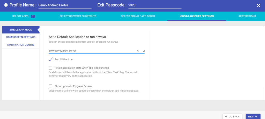The image size is (265, 119).
Task: Open the BrewSurvey default application combo box
Action: coord(97,51)
